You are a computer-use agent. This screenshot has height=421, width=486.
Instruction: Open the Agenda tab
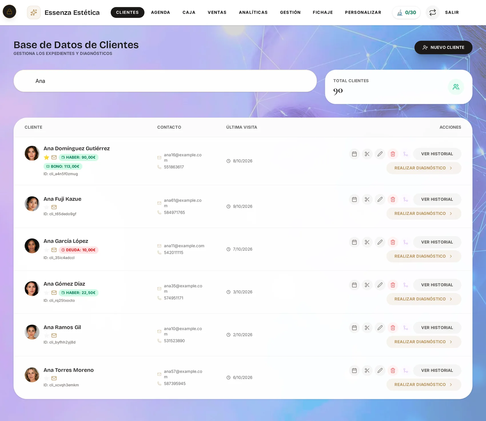(x=161, y=12)
